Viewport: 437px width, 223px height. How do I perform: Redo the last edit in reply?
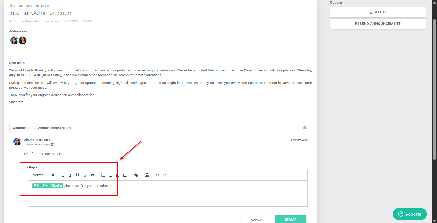point(165,175)
